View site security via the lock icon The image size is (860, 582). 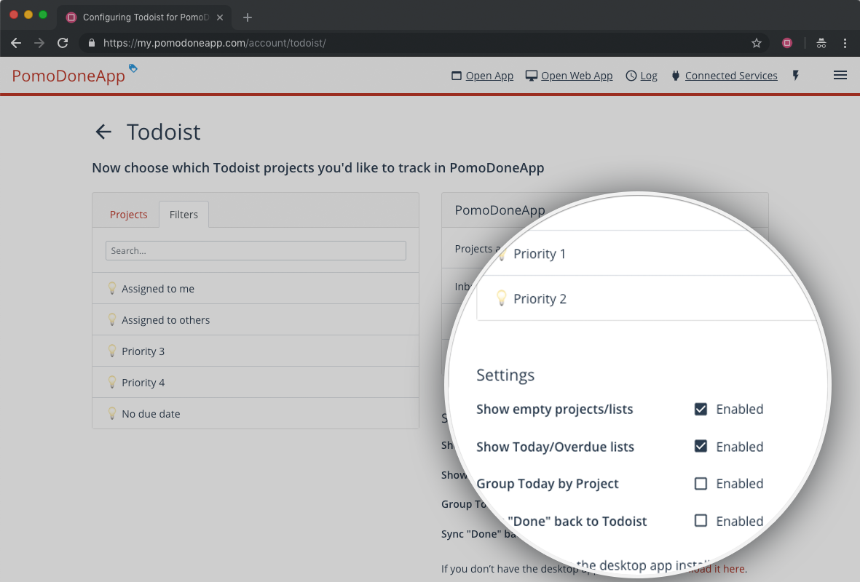click(x=92, y=43)
